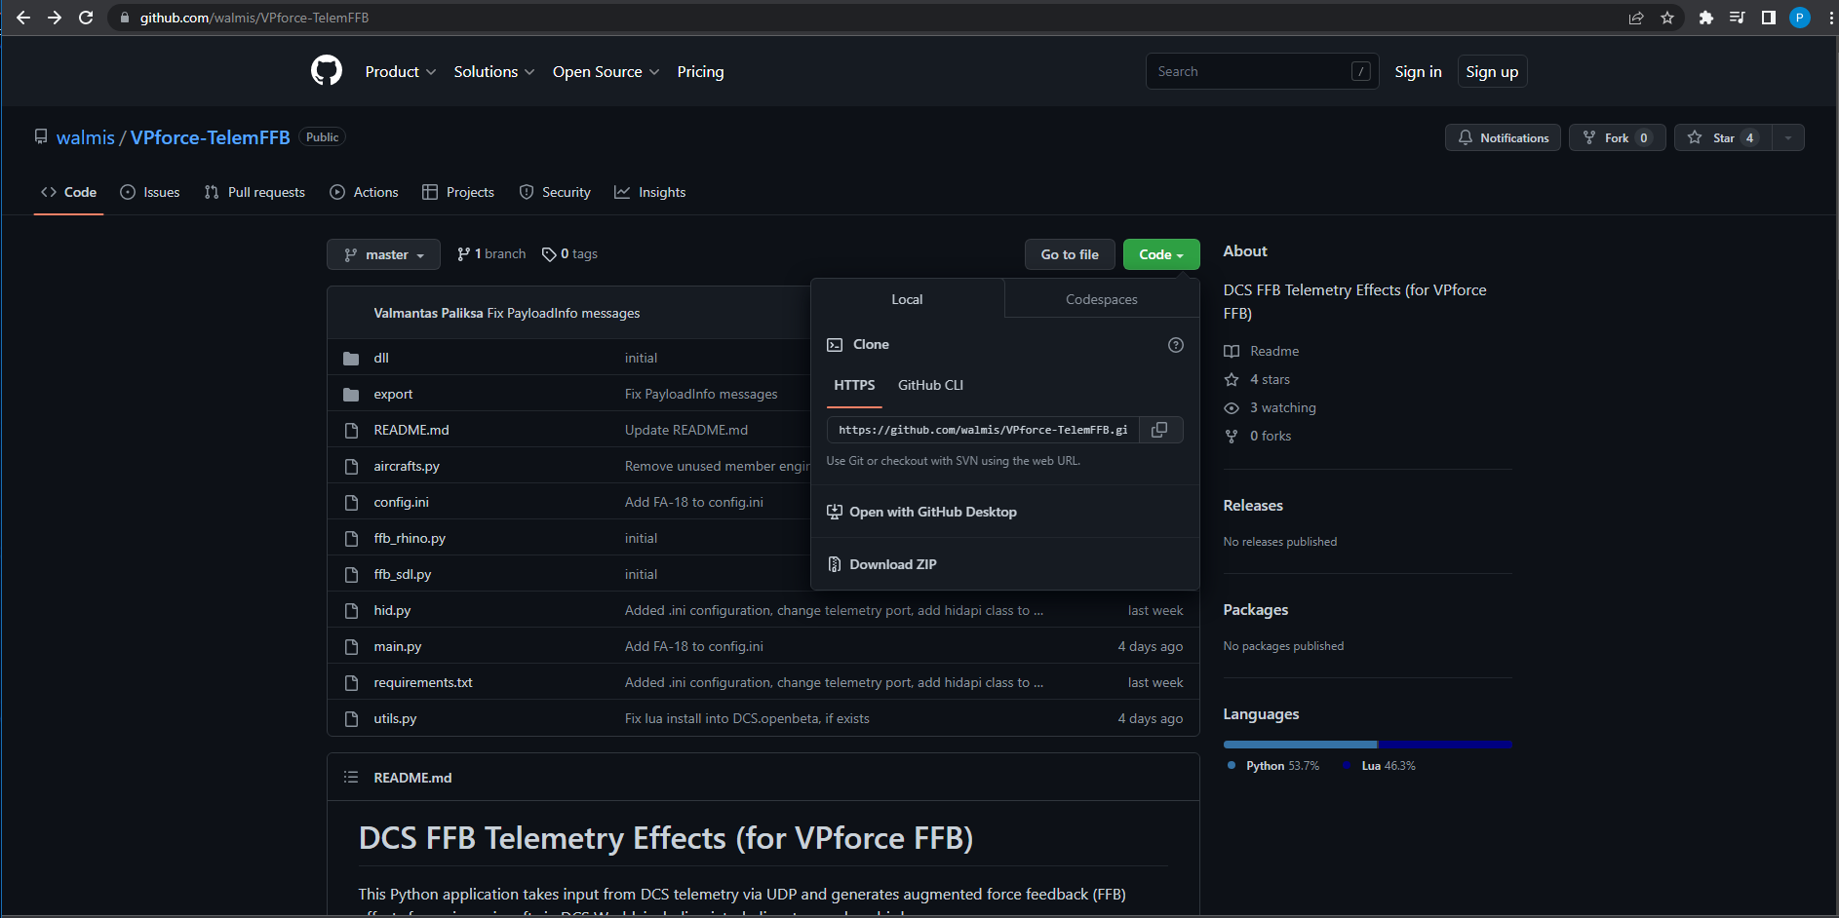View the 3 watching link
The width and height of the screenshot is (1839, 918).
[x=1271, y=407]
